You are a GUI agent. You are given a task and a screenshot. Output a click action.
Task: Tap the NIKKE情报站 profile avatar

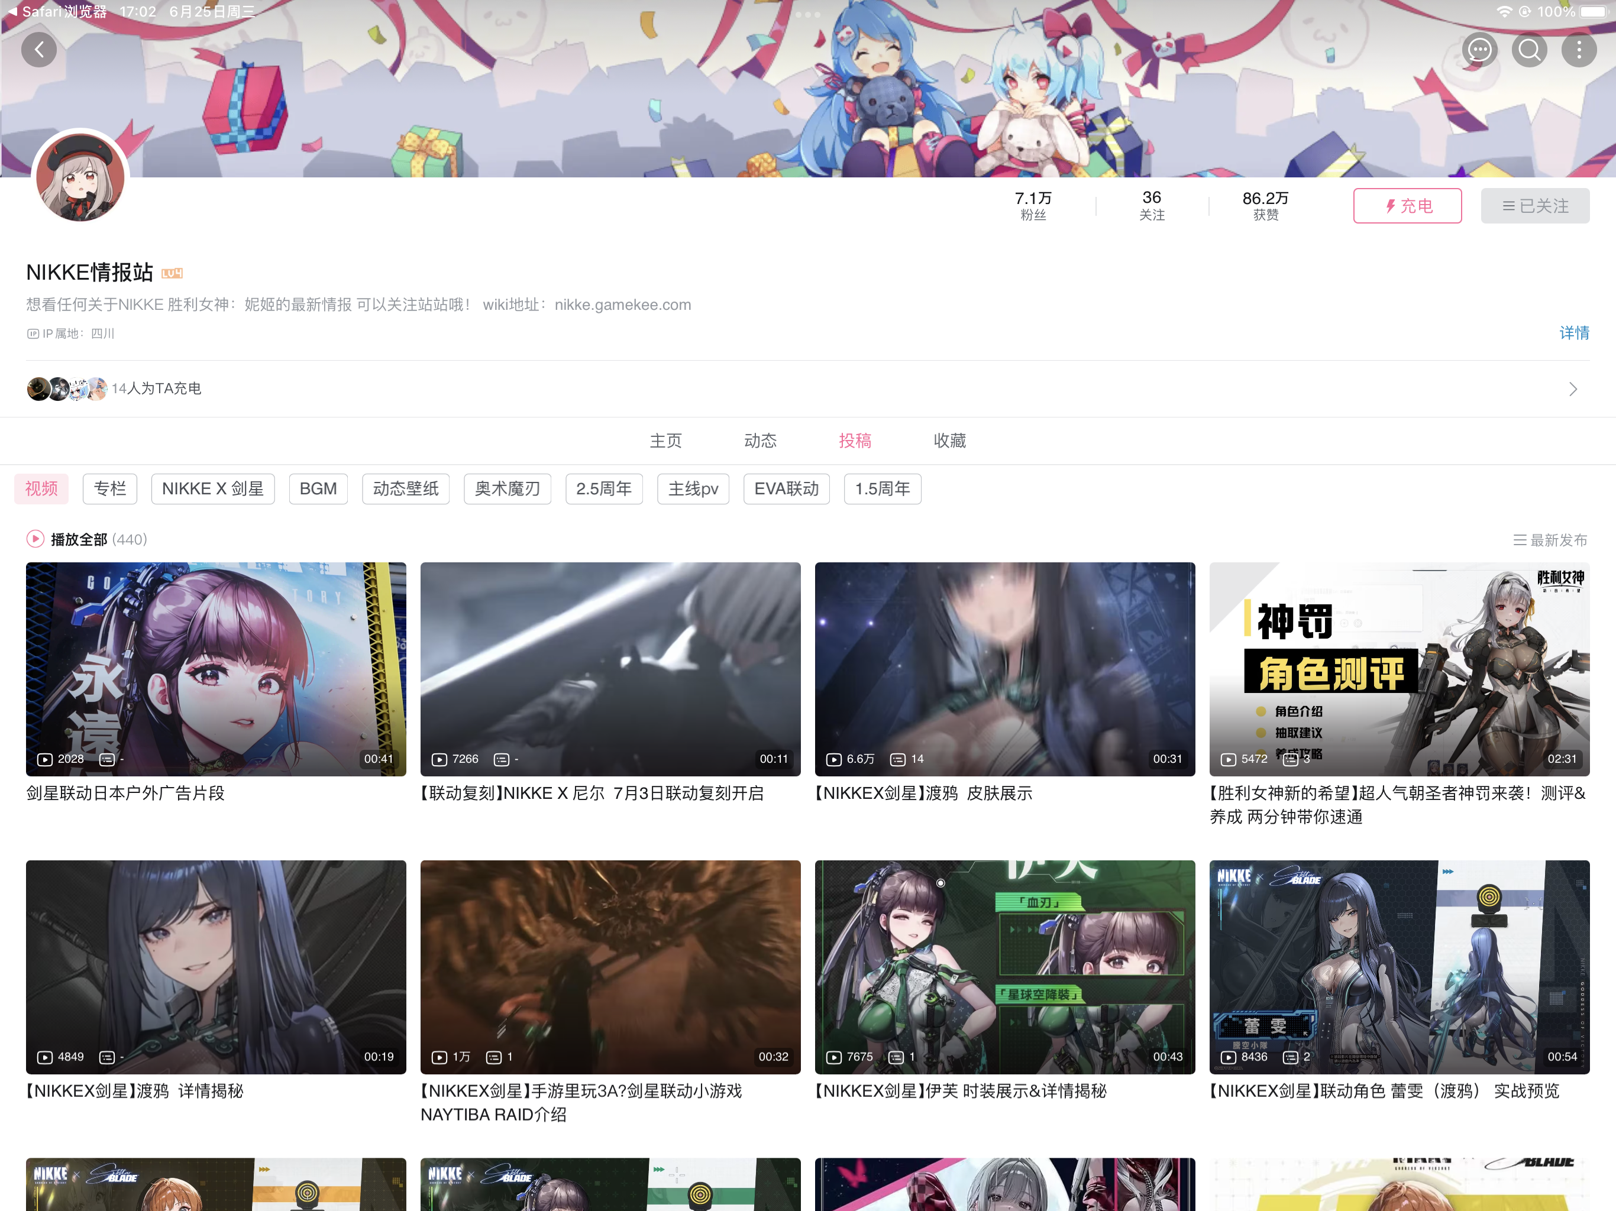(80, 177)
